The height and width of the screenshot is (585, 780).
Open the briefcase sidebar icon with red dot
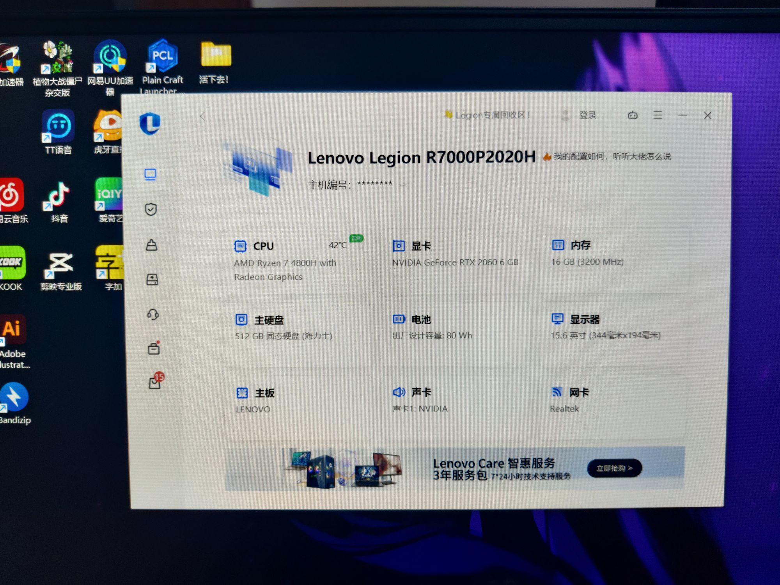154,348
